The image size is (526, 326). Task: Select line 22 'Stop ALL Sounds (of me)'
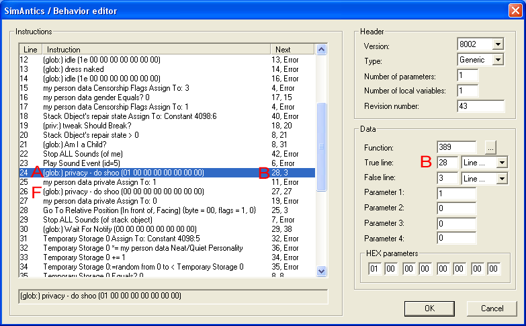click(167, 154)
